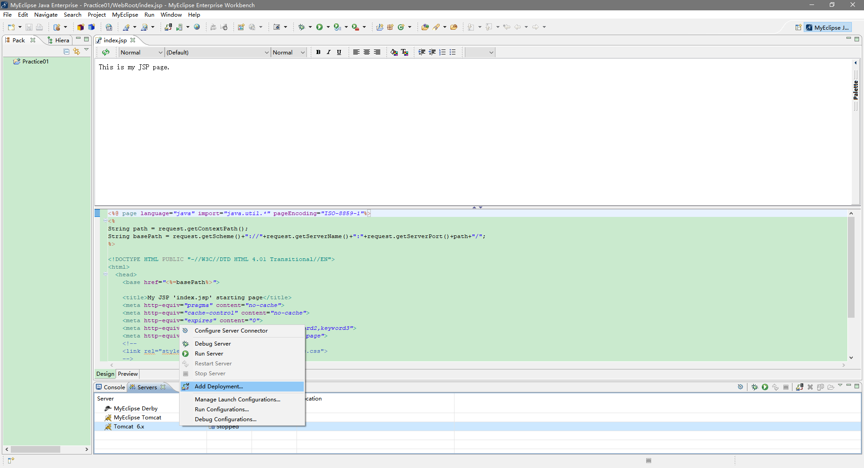Click the Underline formatting button
The width and height of the screenshot is (864, 468).
point(339,52)
